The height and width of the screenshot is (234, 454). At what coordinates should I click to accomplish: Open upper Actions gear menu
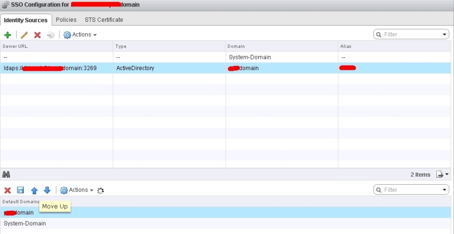[x=80, y=35]
